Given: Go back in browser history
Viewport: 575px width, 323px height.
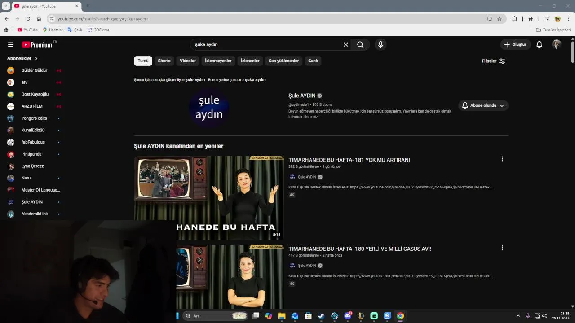Looking at the screenshot, I should click(6, 19).
